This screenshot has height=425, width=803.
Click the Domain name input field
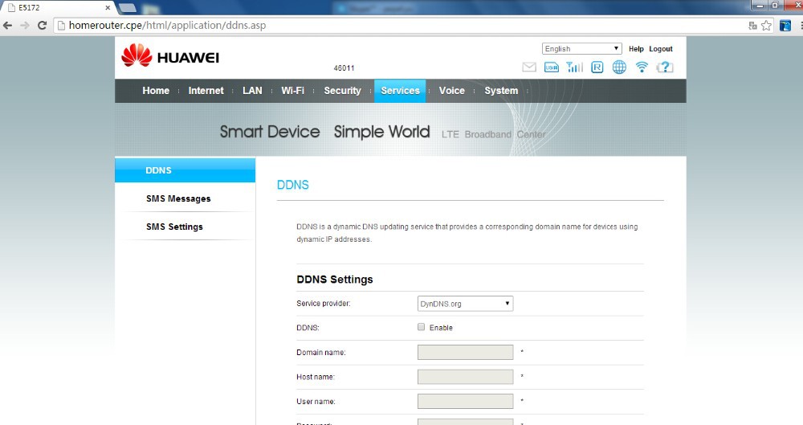pyautogui.click(x=465, y=352)
